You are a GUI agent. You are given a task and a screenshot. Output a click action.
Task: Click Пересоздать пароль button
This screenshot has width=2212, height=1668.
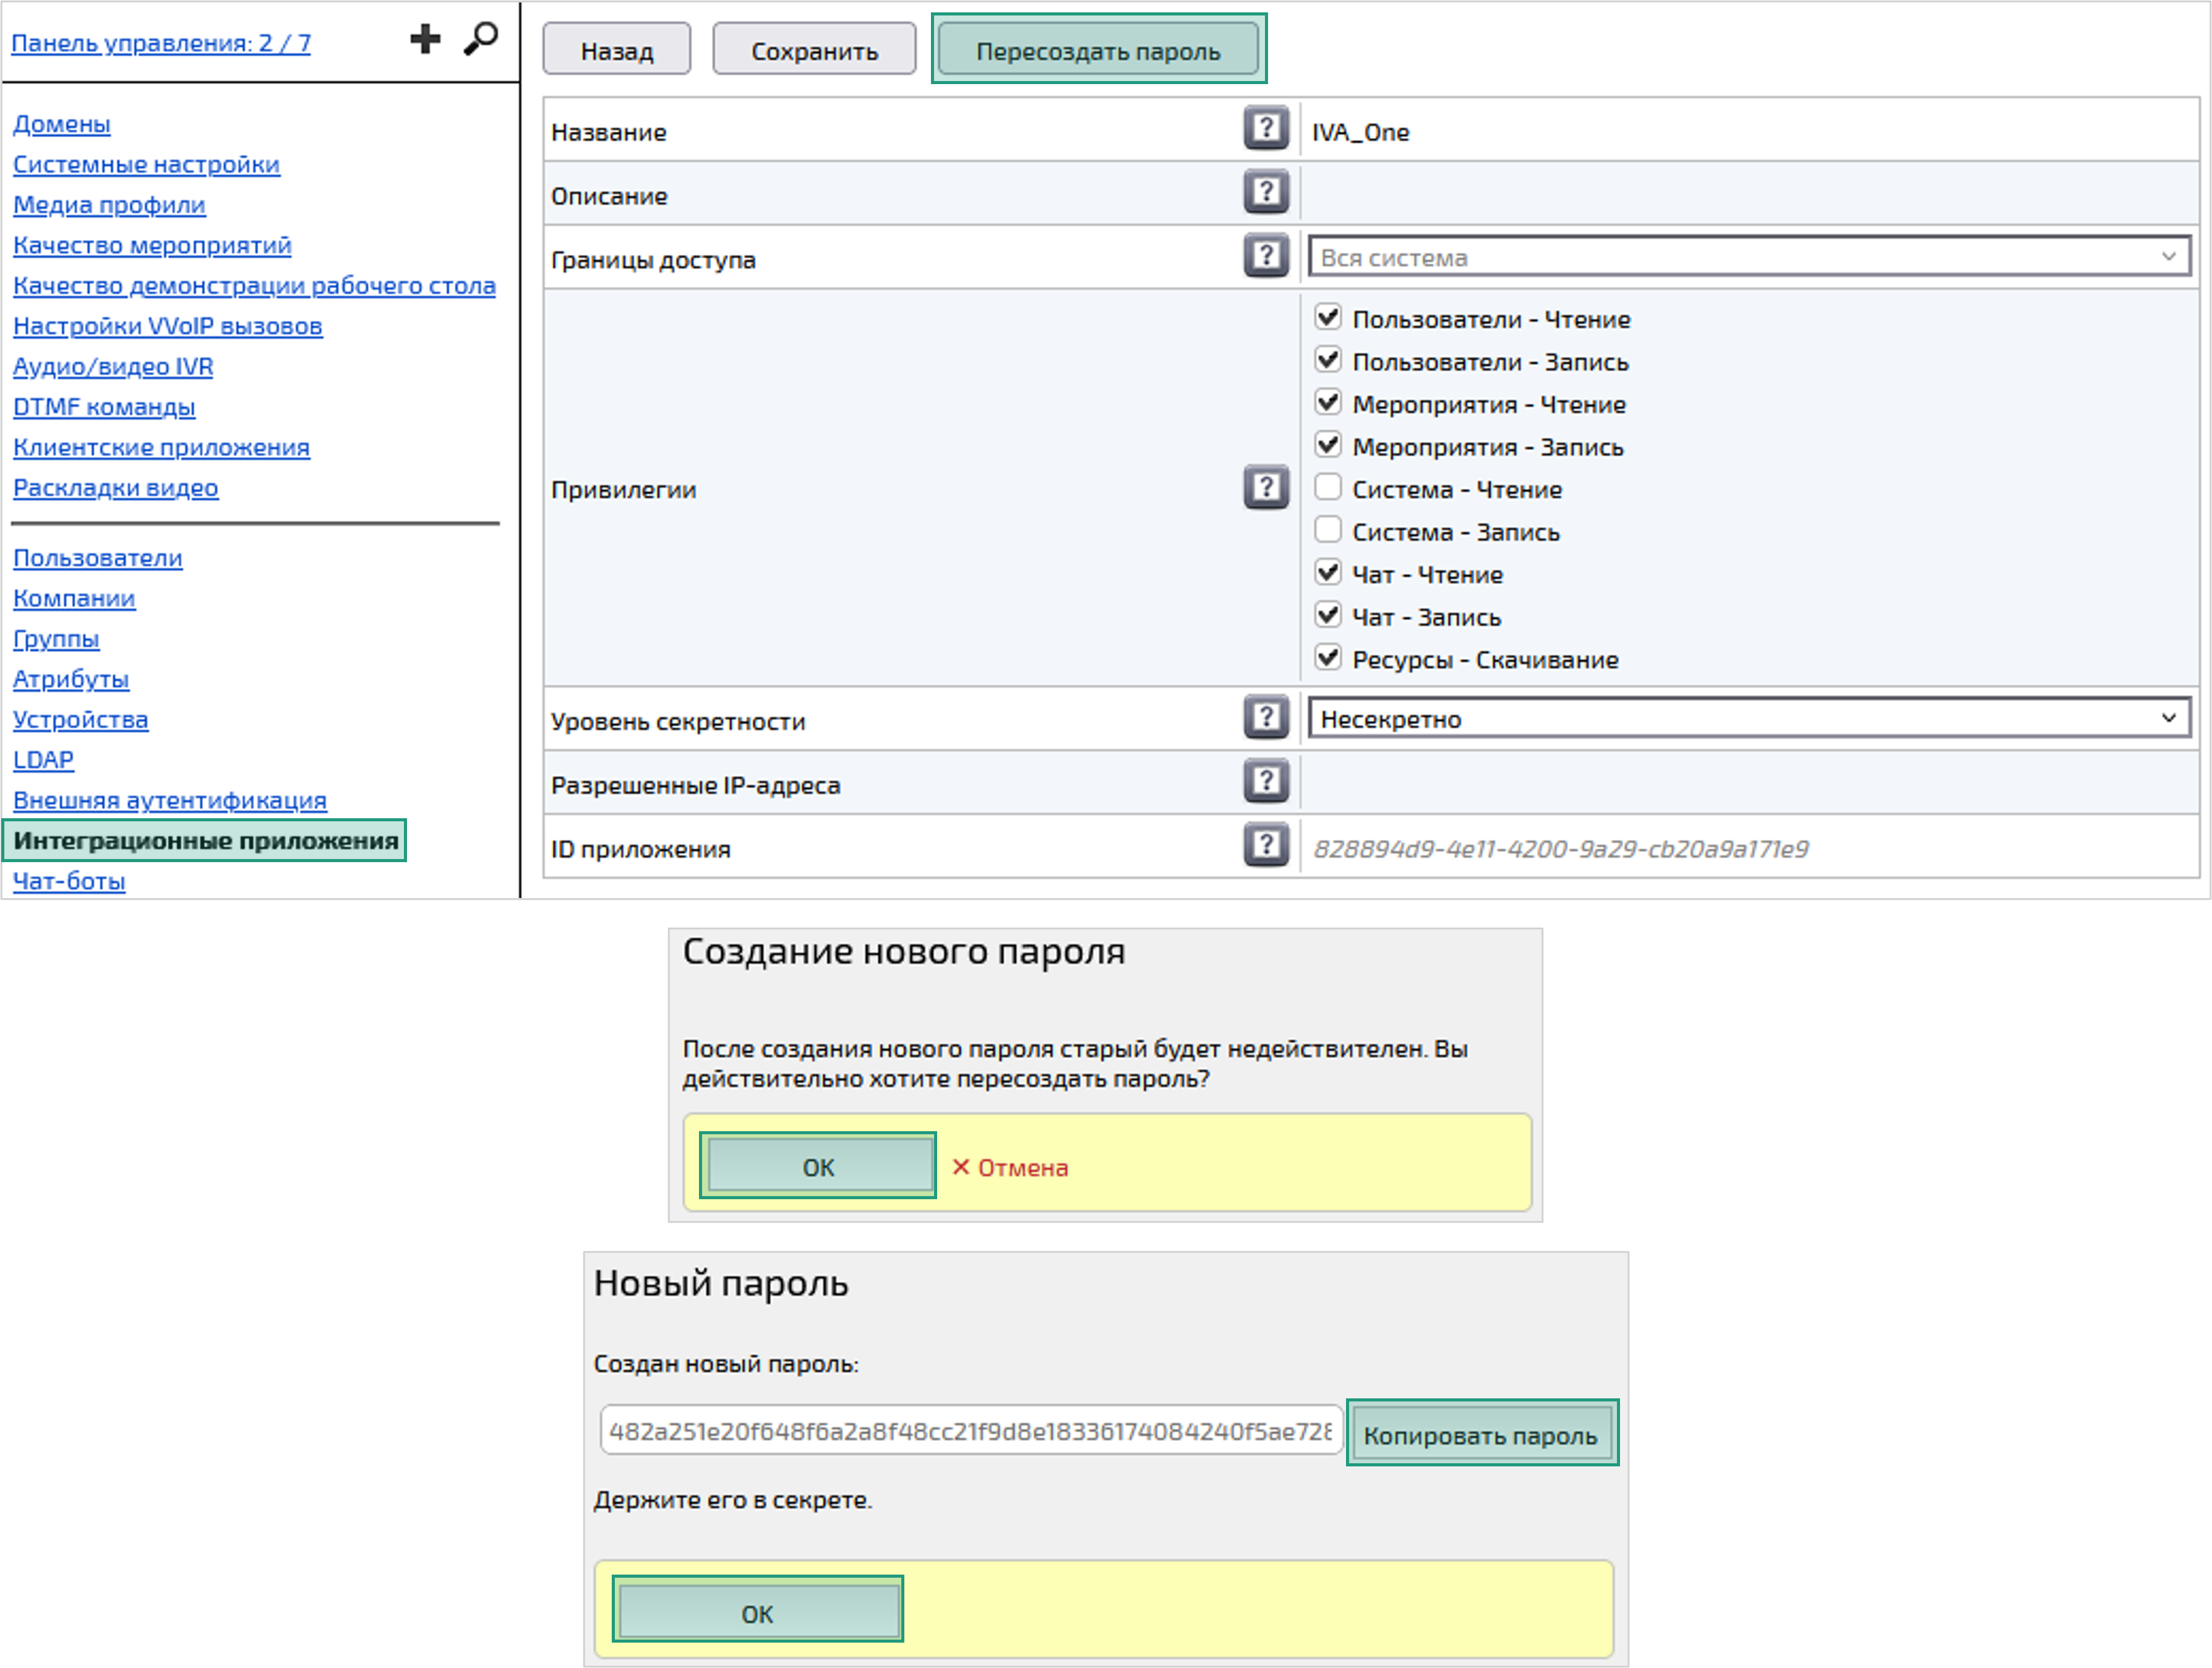coord(1098,50)
